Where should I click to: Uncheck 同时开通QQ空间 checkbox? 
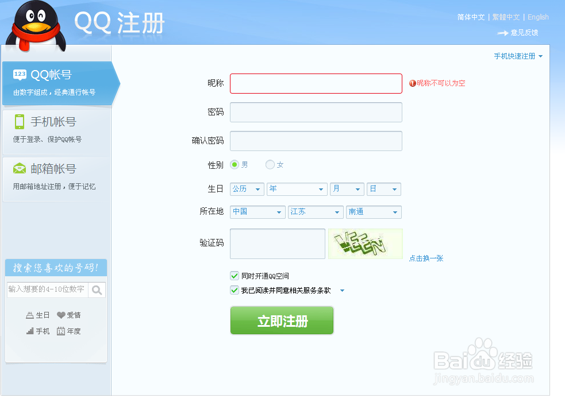235,276
